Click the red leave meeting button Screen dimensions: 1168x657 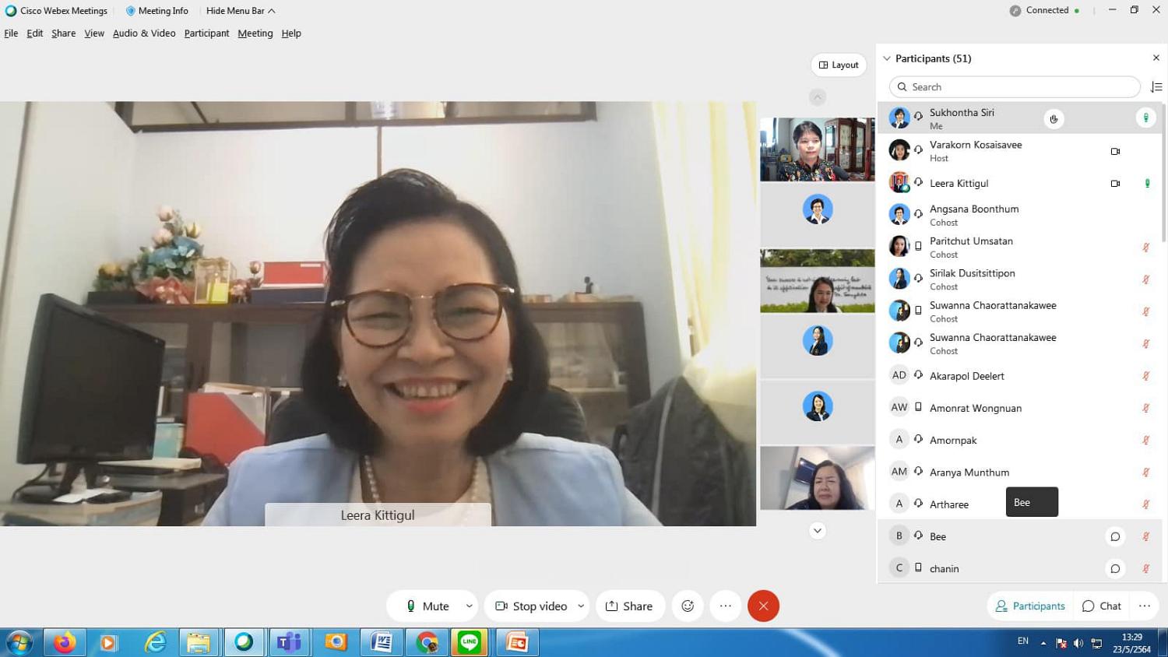763,606
